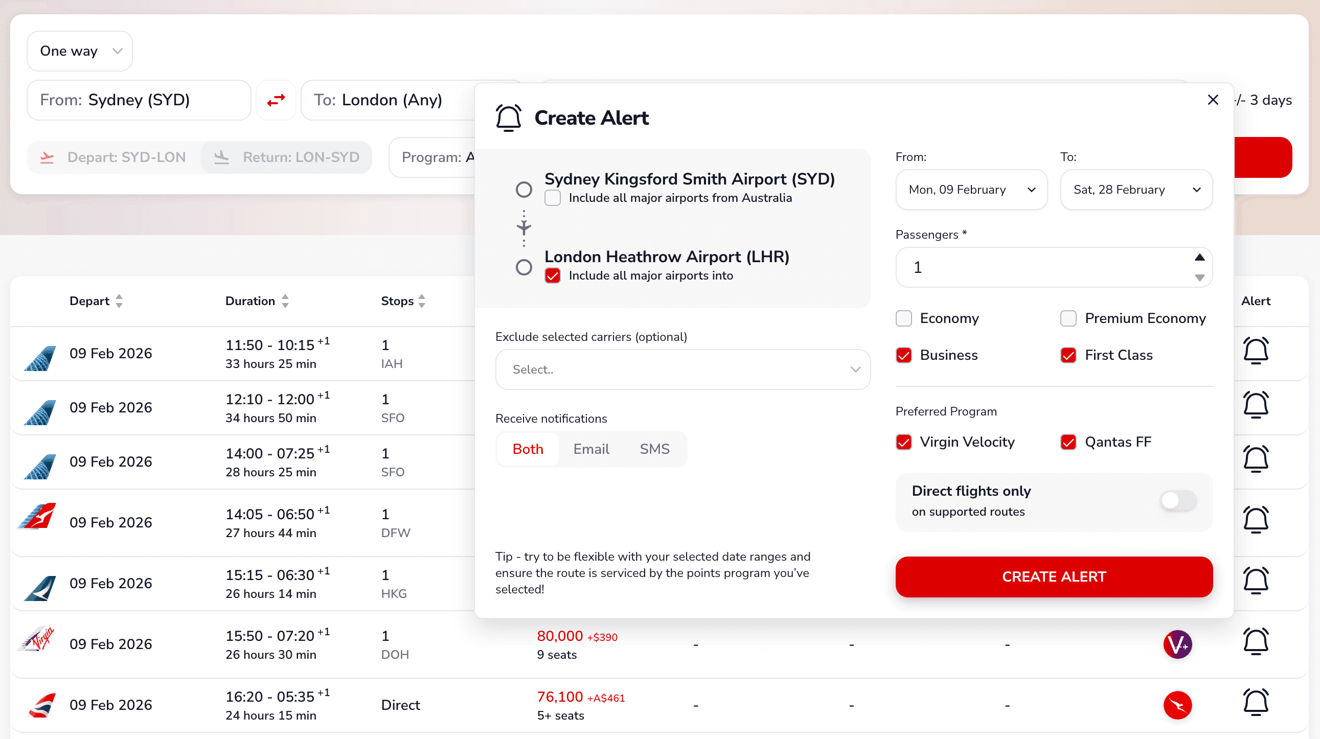The image size is (1320, 739).
Task: Uncheck the Business class checkbox
Action: point(903,355)
